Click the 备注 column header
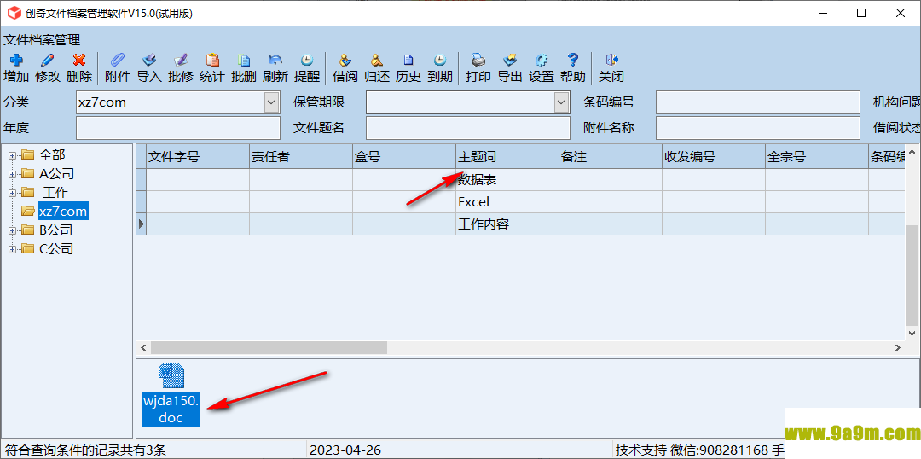The width and height of the screenshot is (921, 459). [611, 157]
